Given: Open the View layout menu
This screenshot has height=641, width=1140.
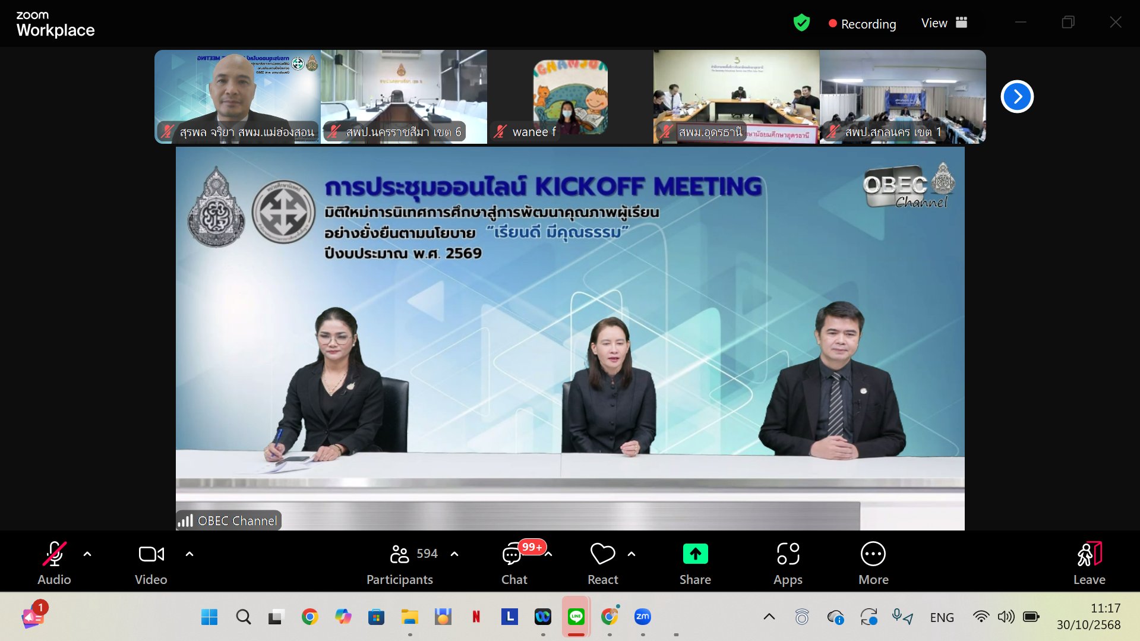Looking at the screenshot, I should click(944, 23).
